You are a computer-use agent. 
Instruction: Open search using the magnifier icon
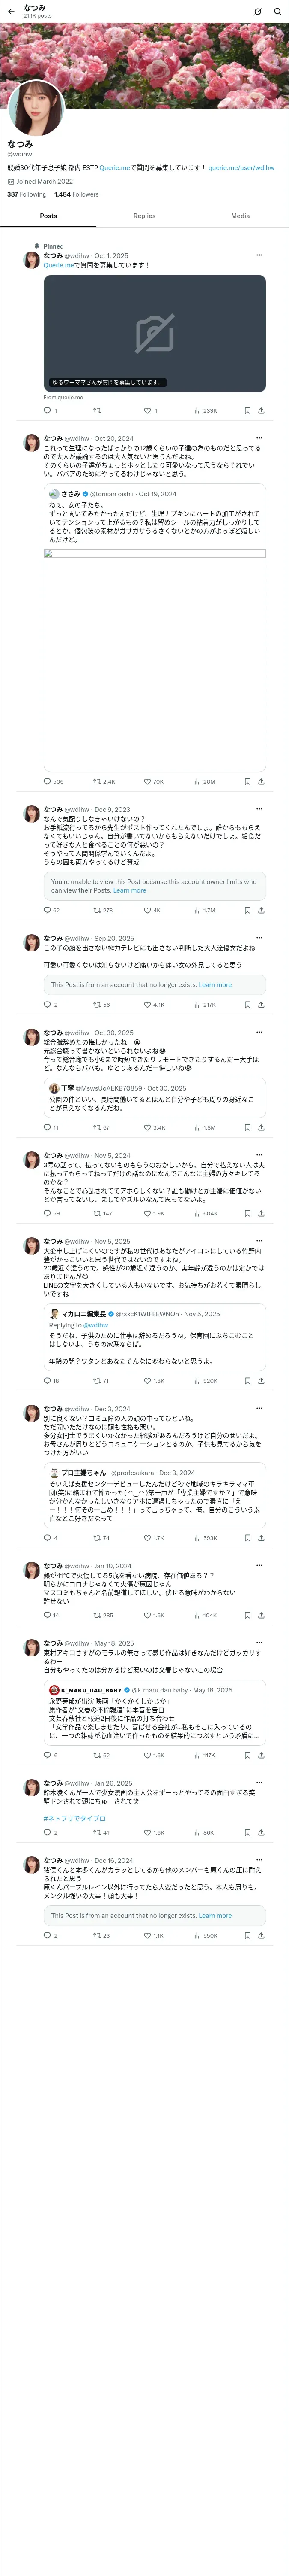276,11
